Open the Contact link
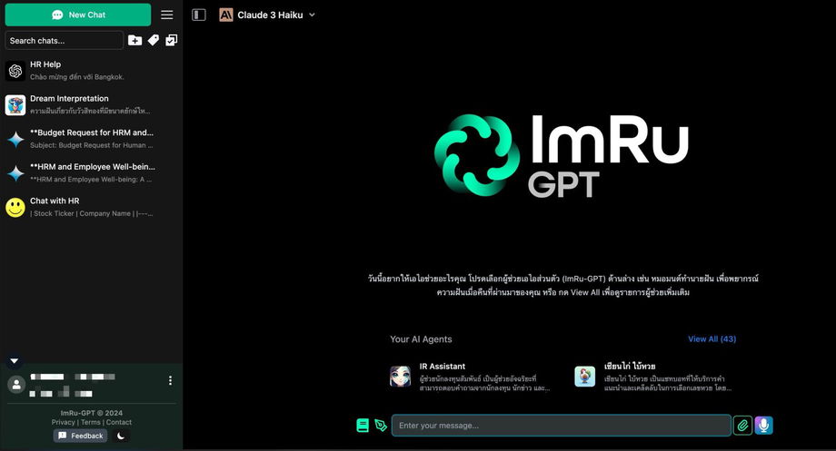Viewport: 836px width, 451px height. pos(119,422)
